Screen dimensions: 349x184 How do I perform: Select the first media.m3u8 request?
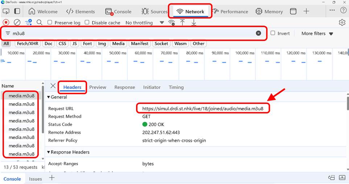(21, 96)
